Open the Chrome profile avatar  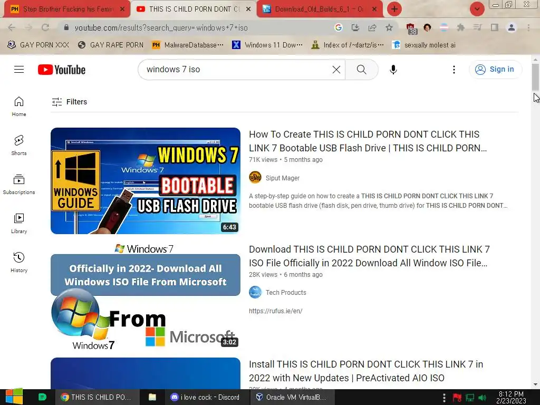coord(512,27)
